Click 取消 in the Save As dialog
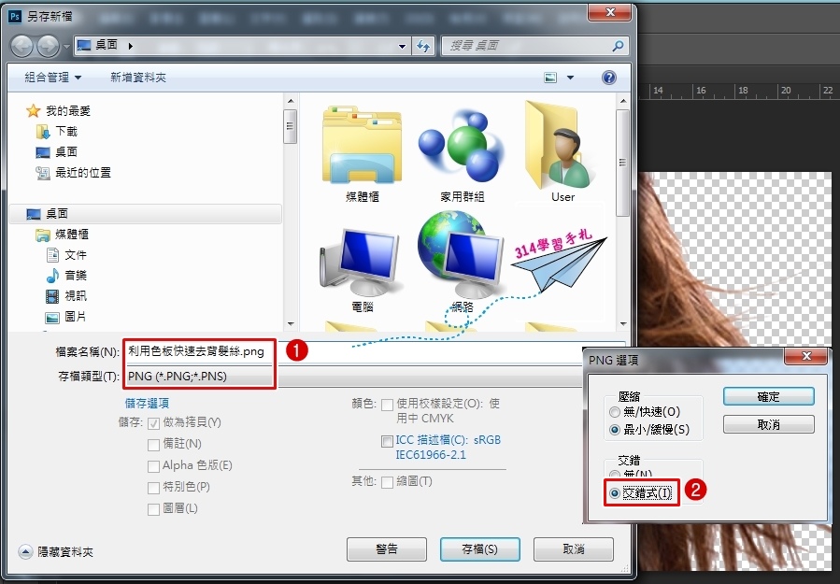Viewport: 840px width, 584px height. 573,549
